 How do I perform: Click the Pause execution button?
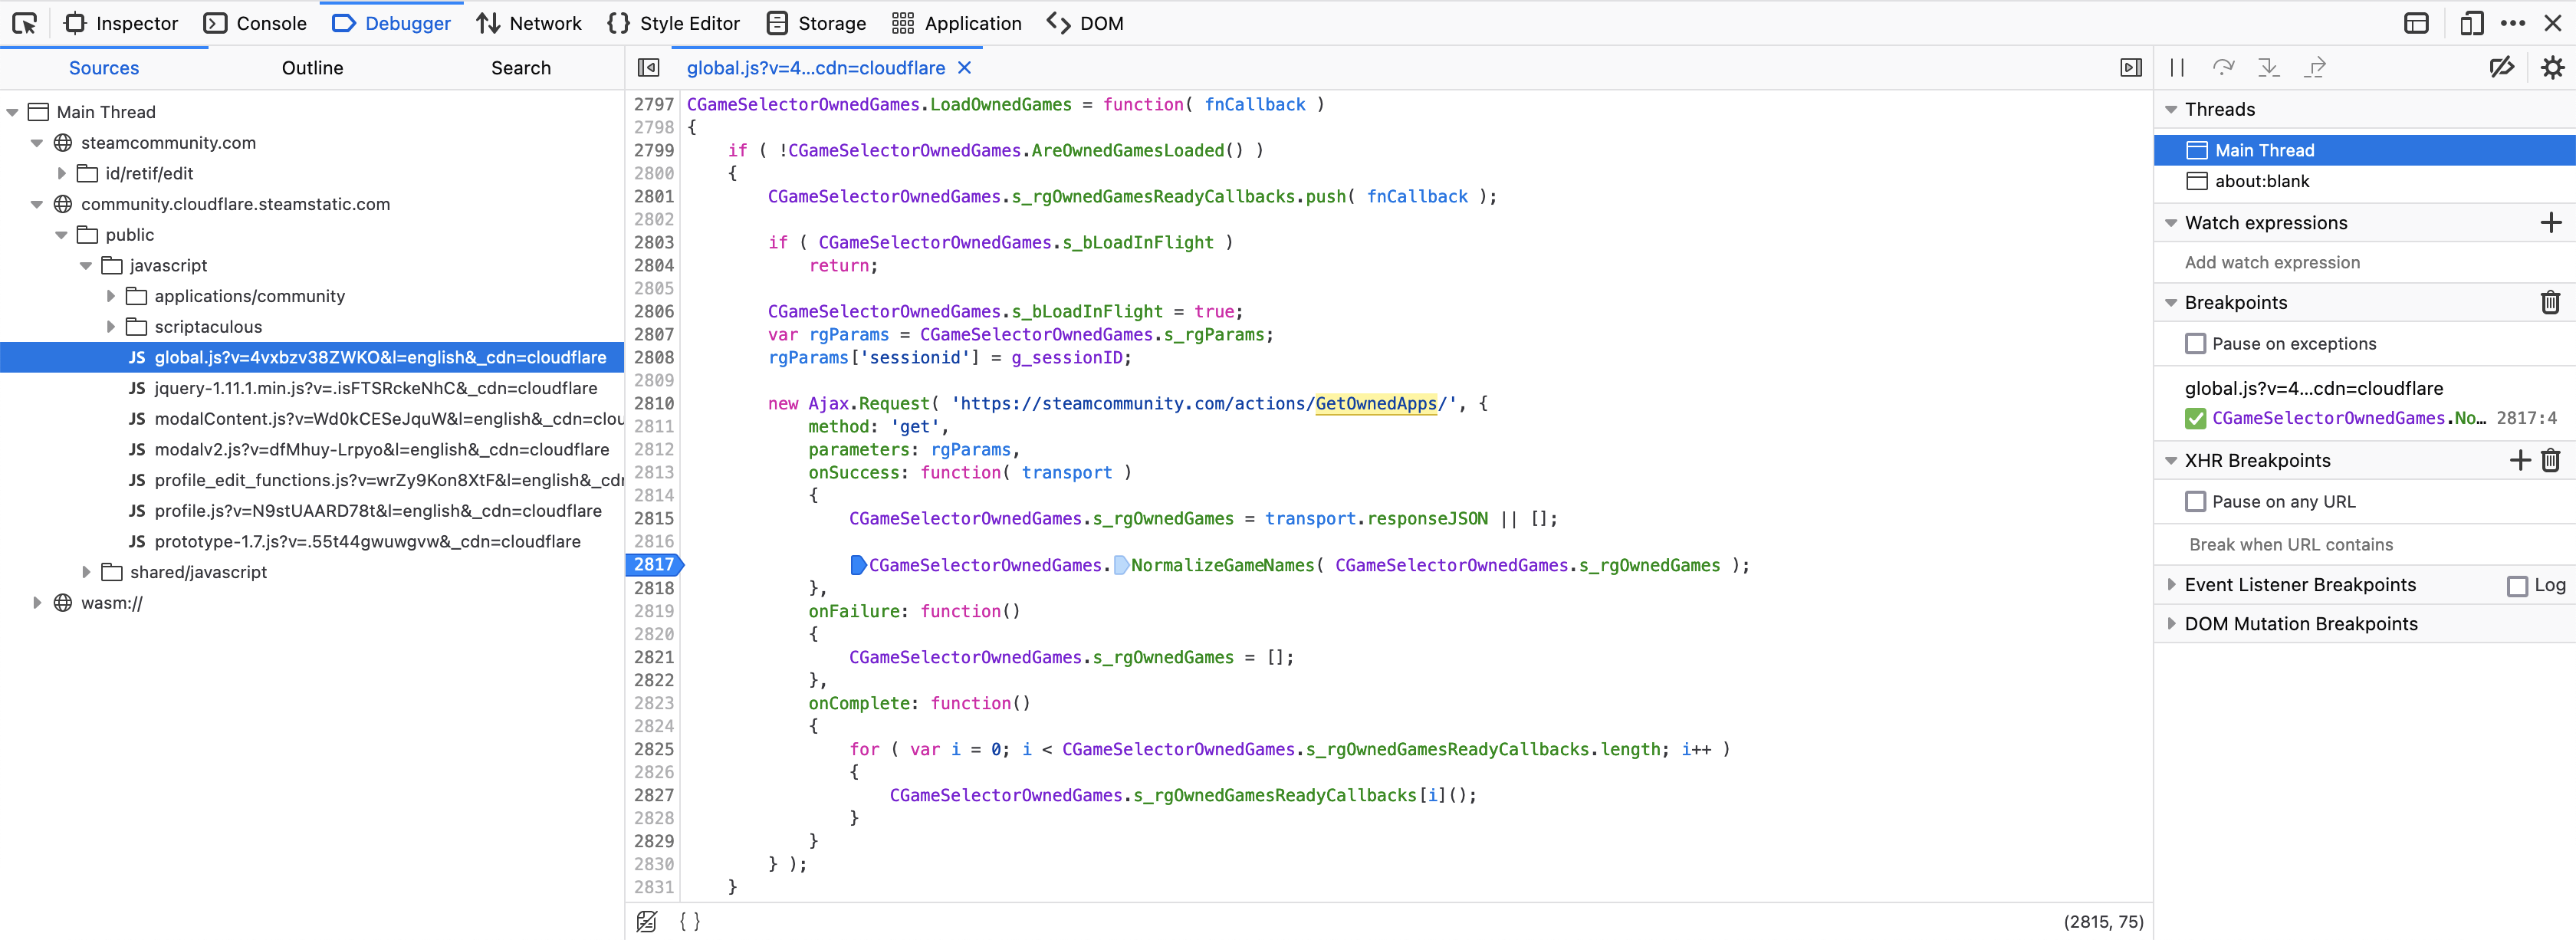click(2176, 68)
